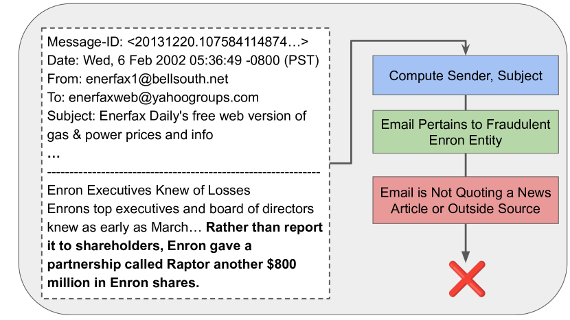Click the headline Enron Executives Knew of Losses
This screenshot has width=570, height=320.
click(x=148, y=190)
